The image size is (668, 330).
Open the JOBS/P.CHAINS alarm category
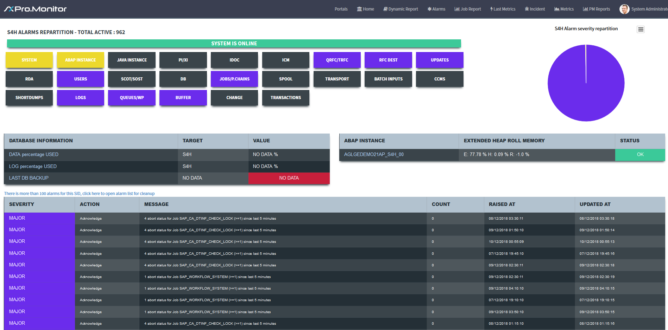(x=234, y=79)
